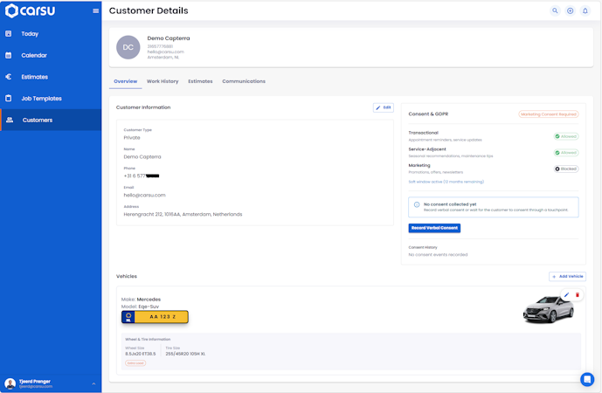Click the Carsu logo
Image resolution: width=602 pixels, height=393 pixels.
(30, 10)
